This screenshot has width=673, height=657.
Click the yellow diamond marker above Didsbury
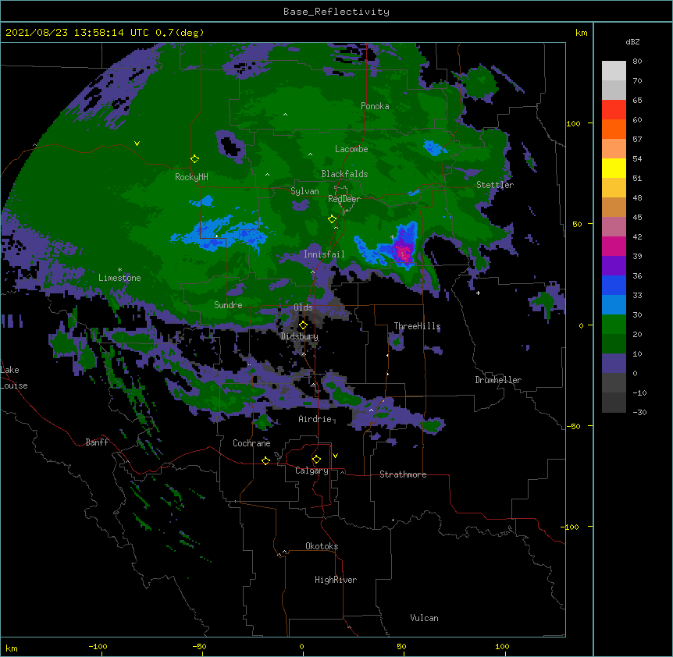pos(303,325)
